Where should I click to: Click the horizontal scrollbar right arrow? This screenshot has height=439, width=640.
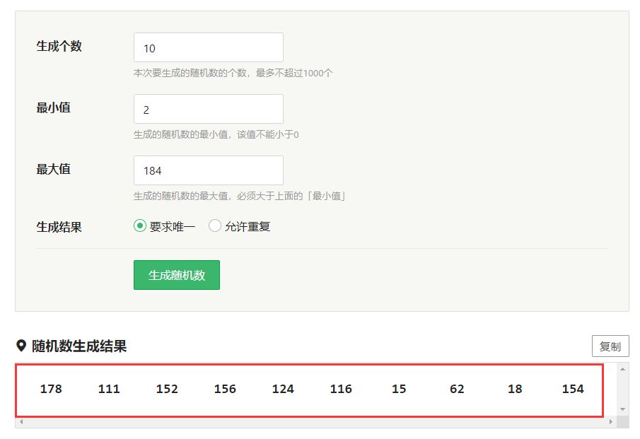tap(610, 422)
